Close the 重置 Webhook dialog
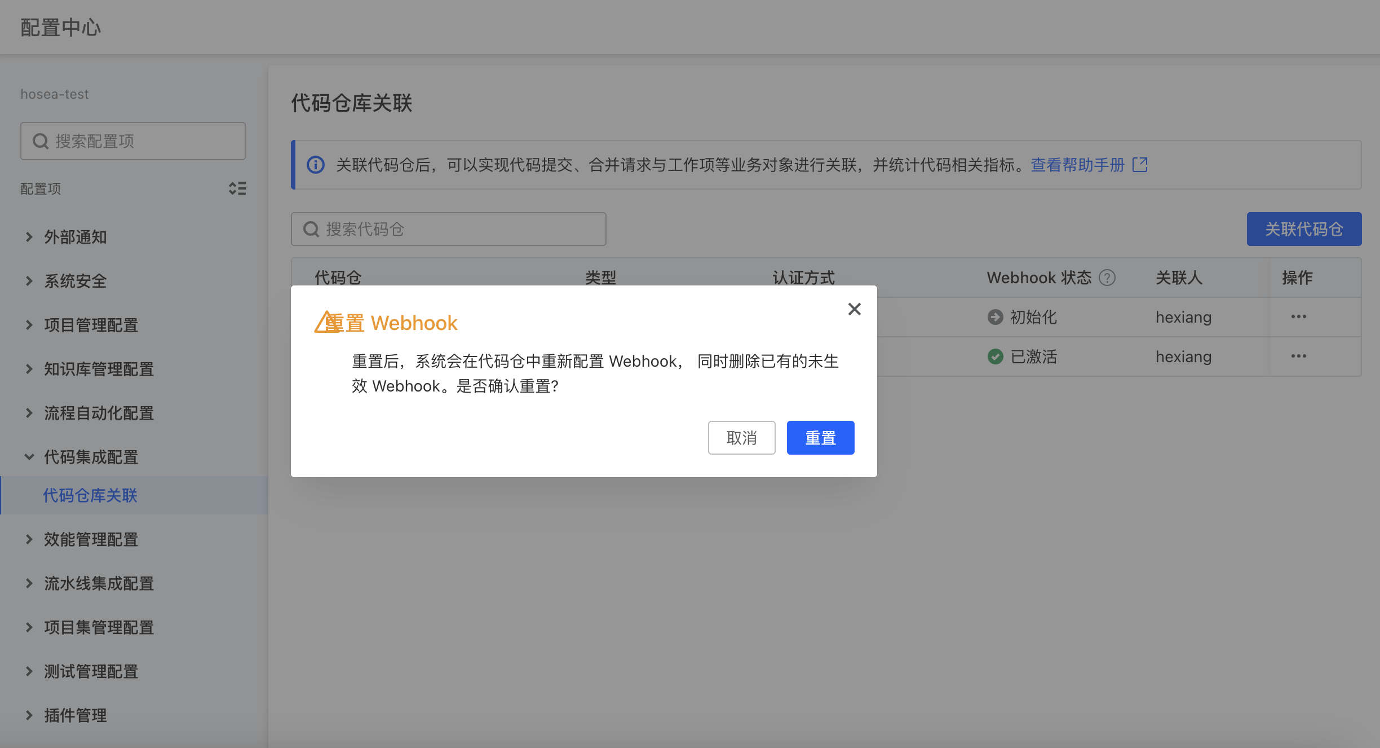 [854, 309]
